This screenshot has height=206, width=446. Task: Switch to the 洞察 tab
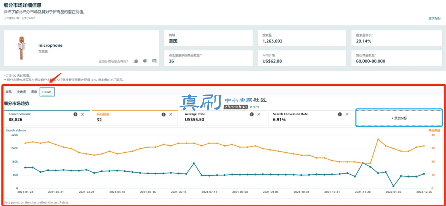[x=34, y=92]
